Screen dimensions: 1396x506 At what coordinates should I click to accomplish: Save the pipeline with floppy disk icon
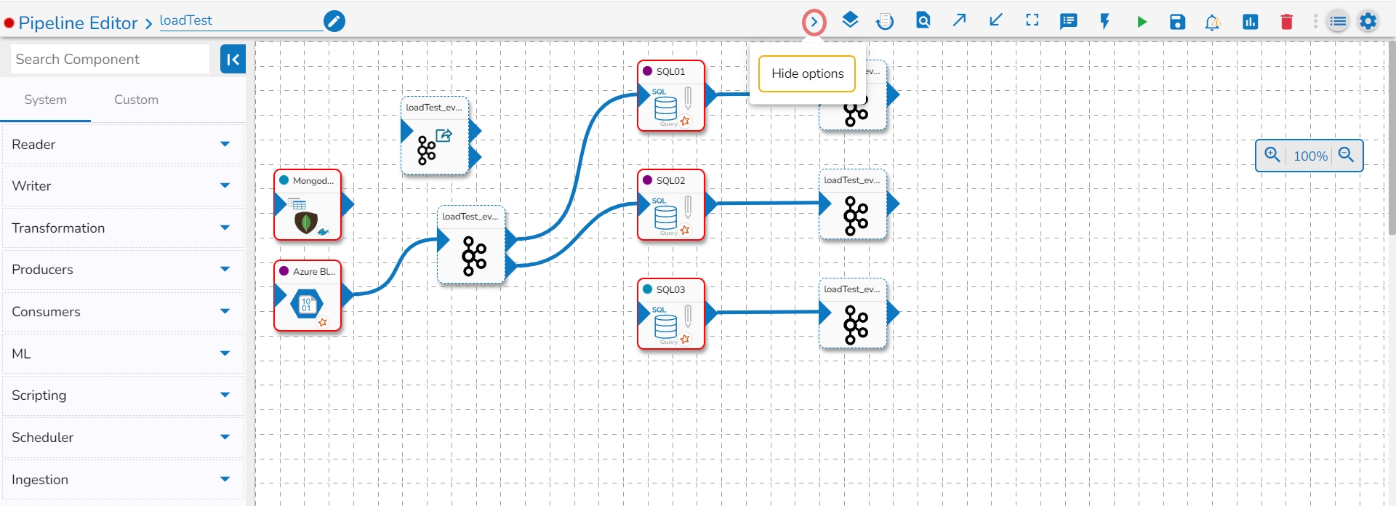(x=1178, y=22)
